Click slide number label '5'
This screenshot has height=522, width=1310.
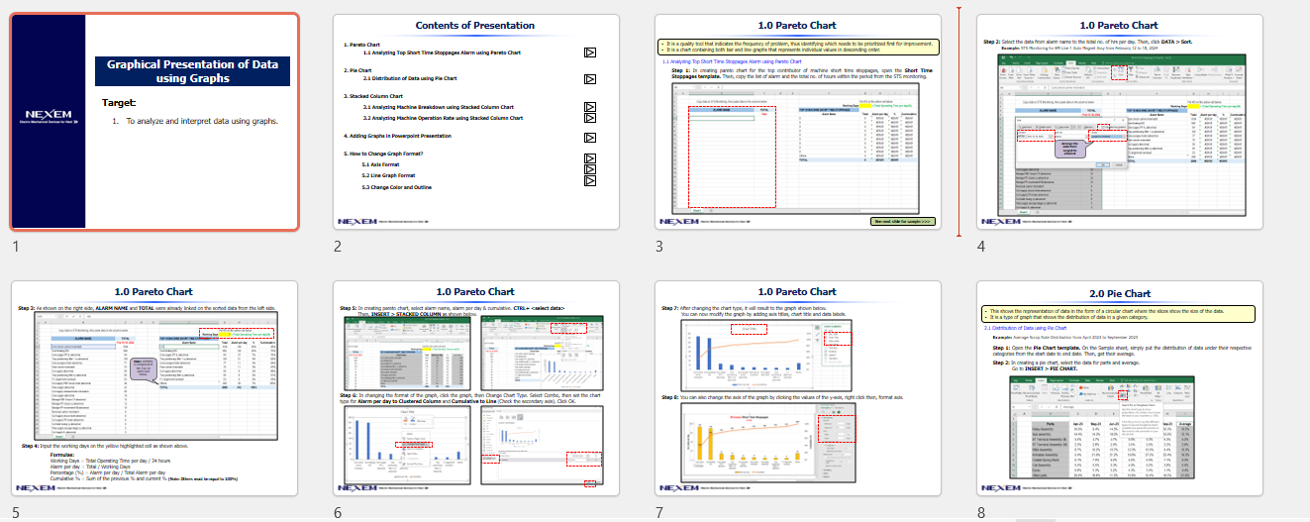tap(15, 512)
